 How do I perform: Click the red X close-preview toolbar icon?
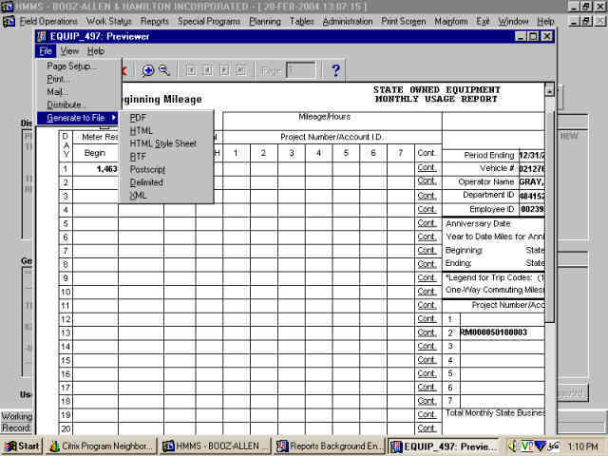(x=123, y=70)
